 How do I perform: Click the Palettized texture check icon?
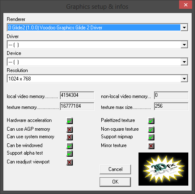click(151, 121)
